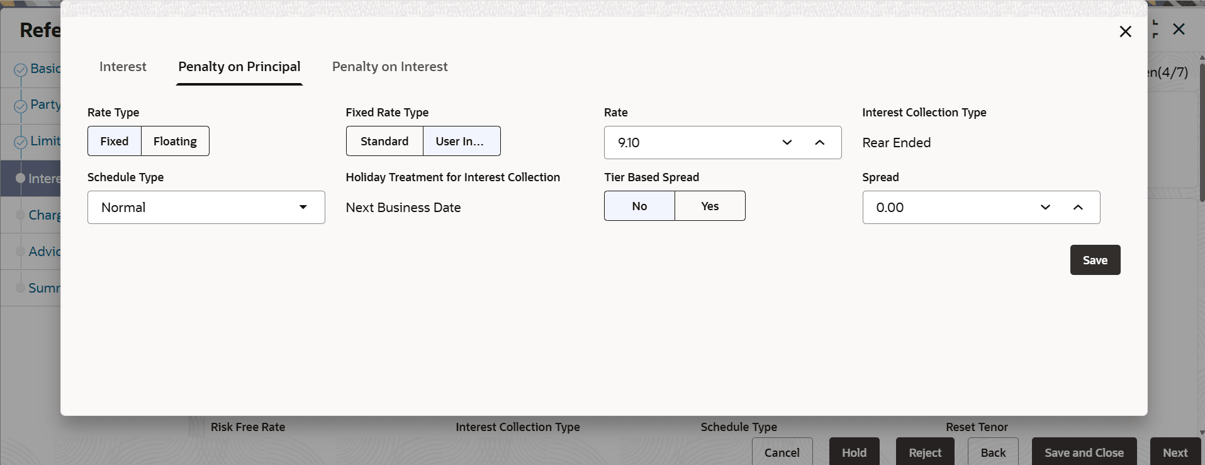
Task: Switch to the Interest tab
Action: 123,67
